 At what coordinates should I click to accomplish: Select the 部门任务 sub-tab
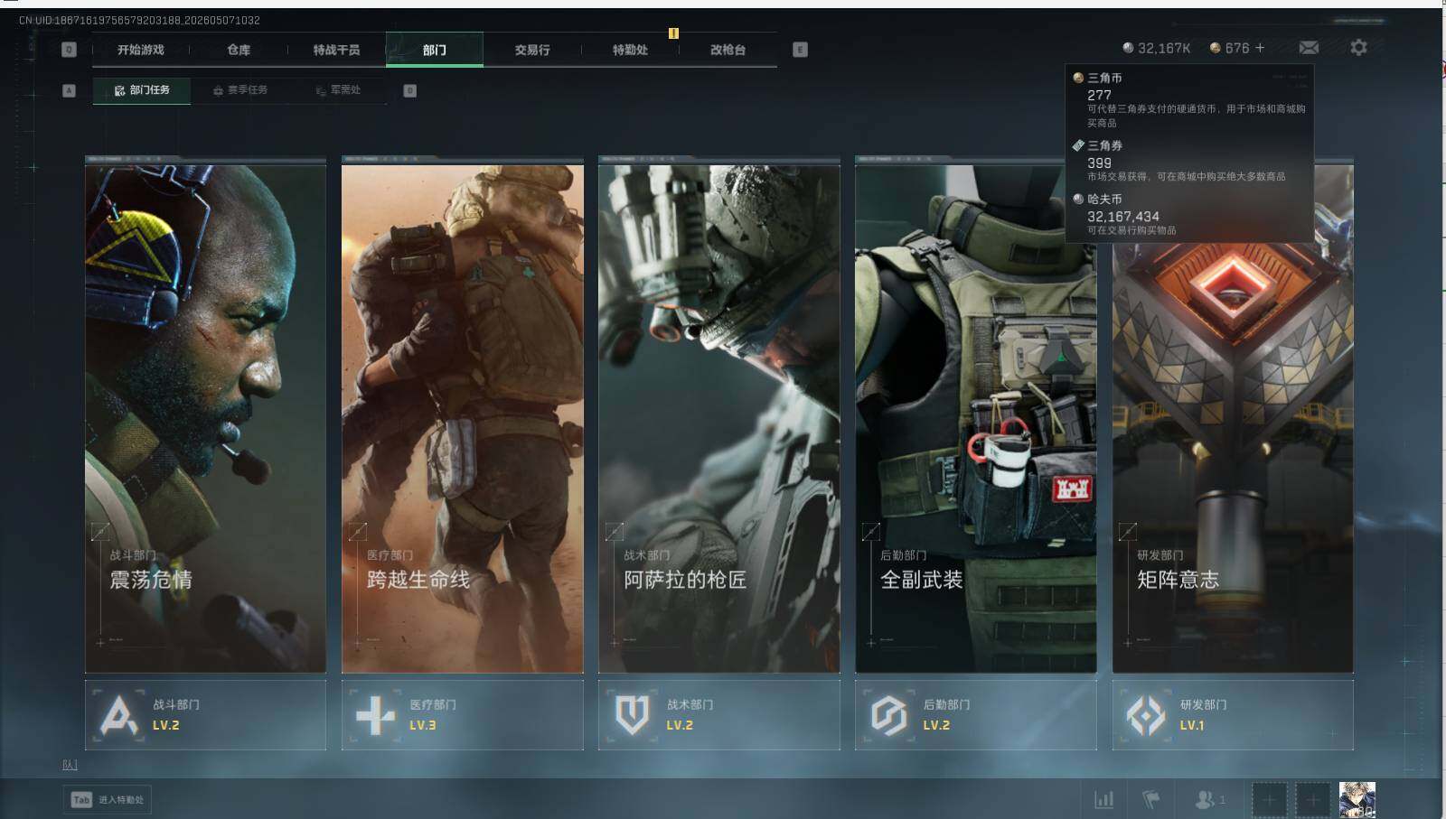[x=142, y=90]
